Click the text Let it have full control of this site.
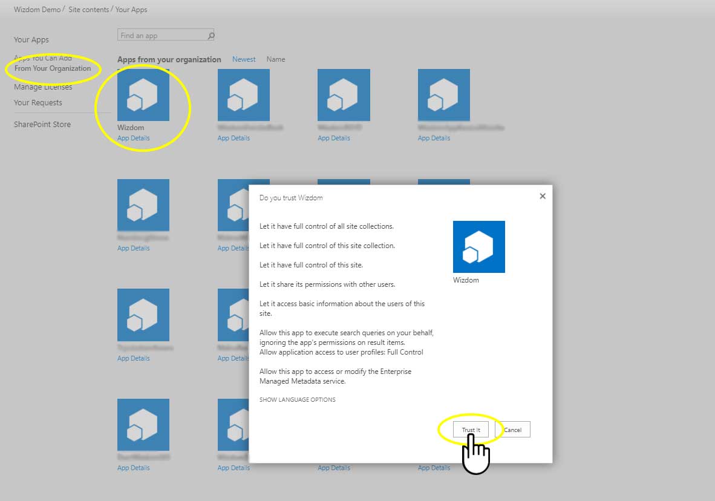 coord(311,265)
